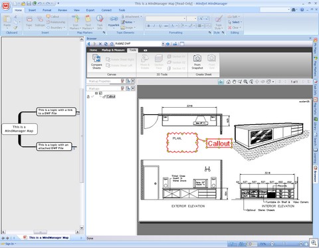Insert a Relationship from the ribbon
Viewport: 319px width, 248px height.
(x=56, y=22)
